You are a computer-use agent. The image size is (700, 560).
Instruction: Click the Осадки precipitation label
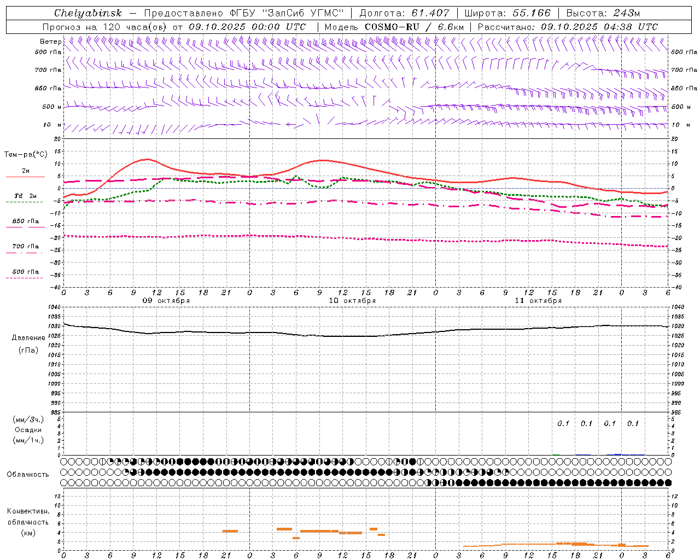click(x=28, y=430)
